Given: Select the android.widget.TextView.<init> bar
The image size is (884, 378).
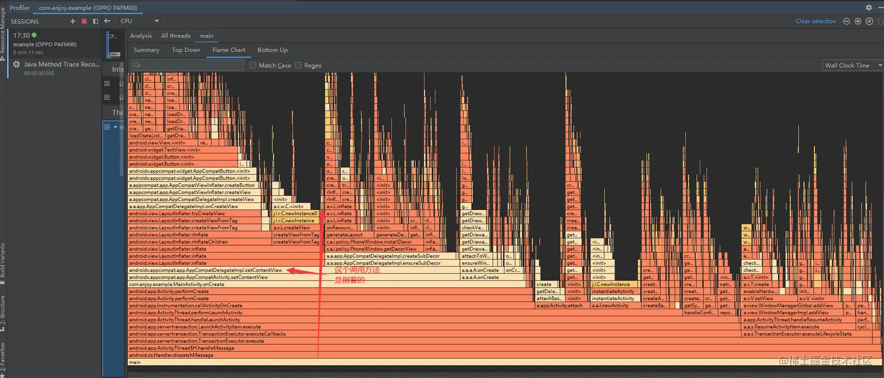Looking at the screenshot, I should [x=183, y=150].
